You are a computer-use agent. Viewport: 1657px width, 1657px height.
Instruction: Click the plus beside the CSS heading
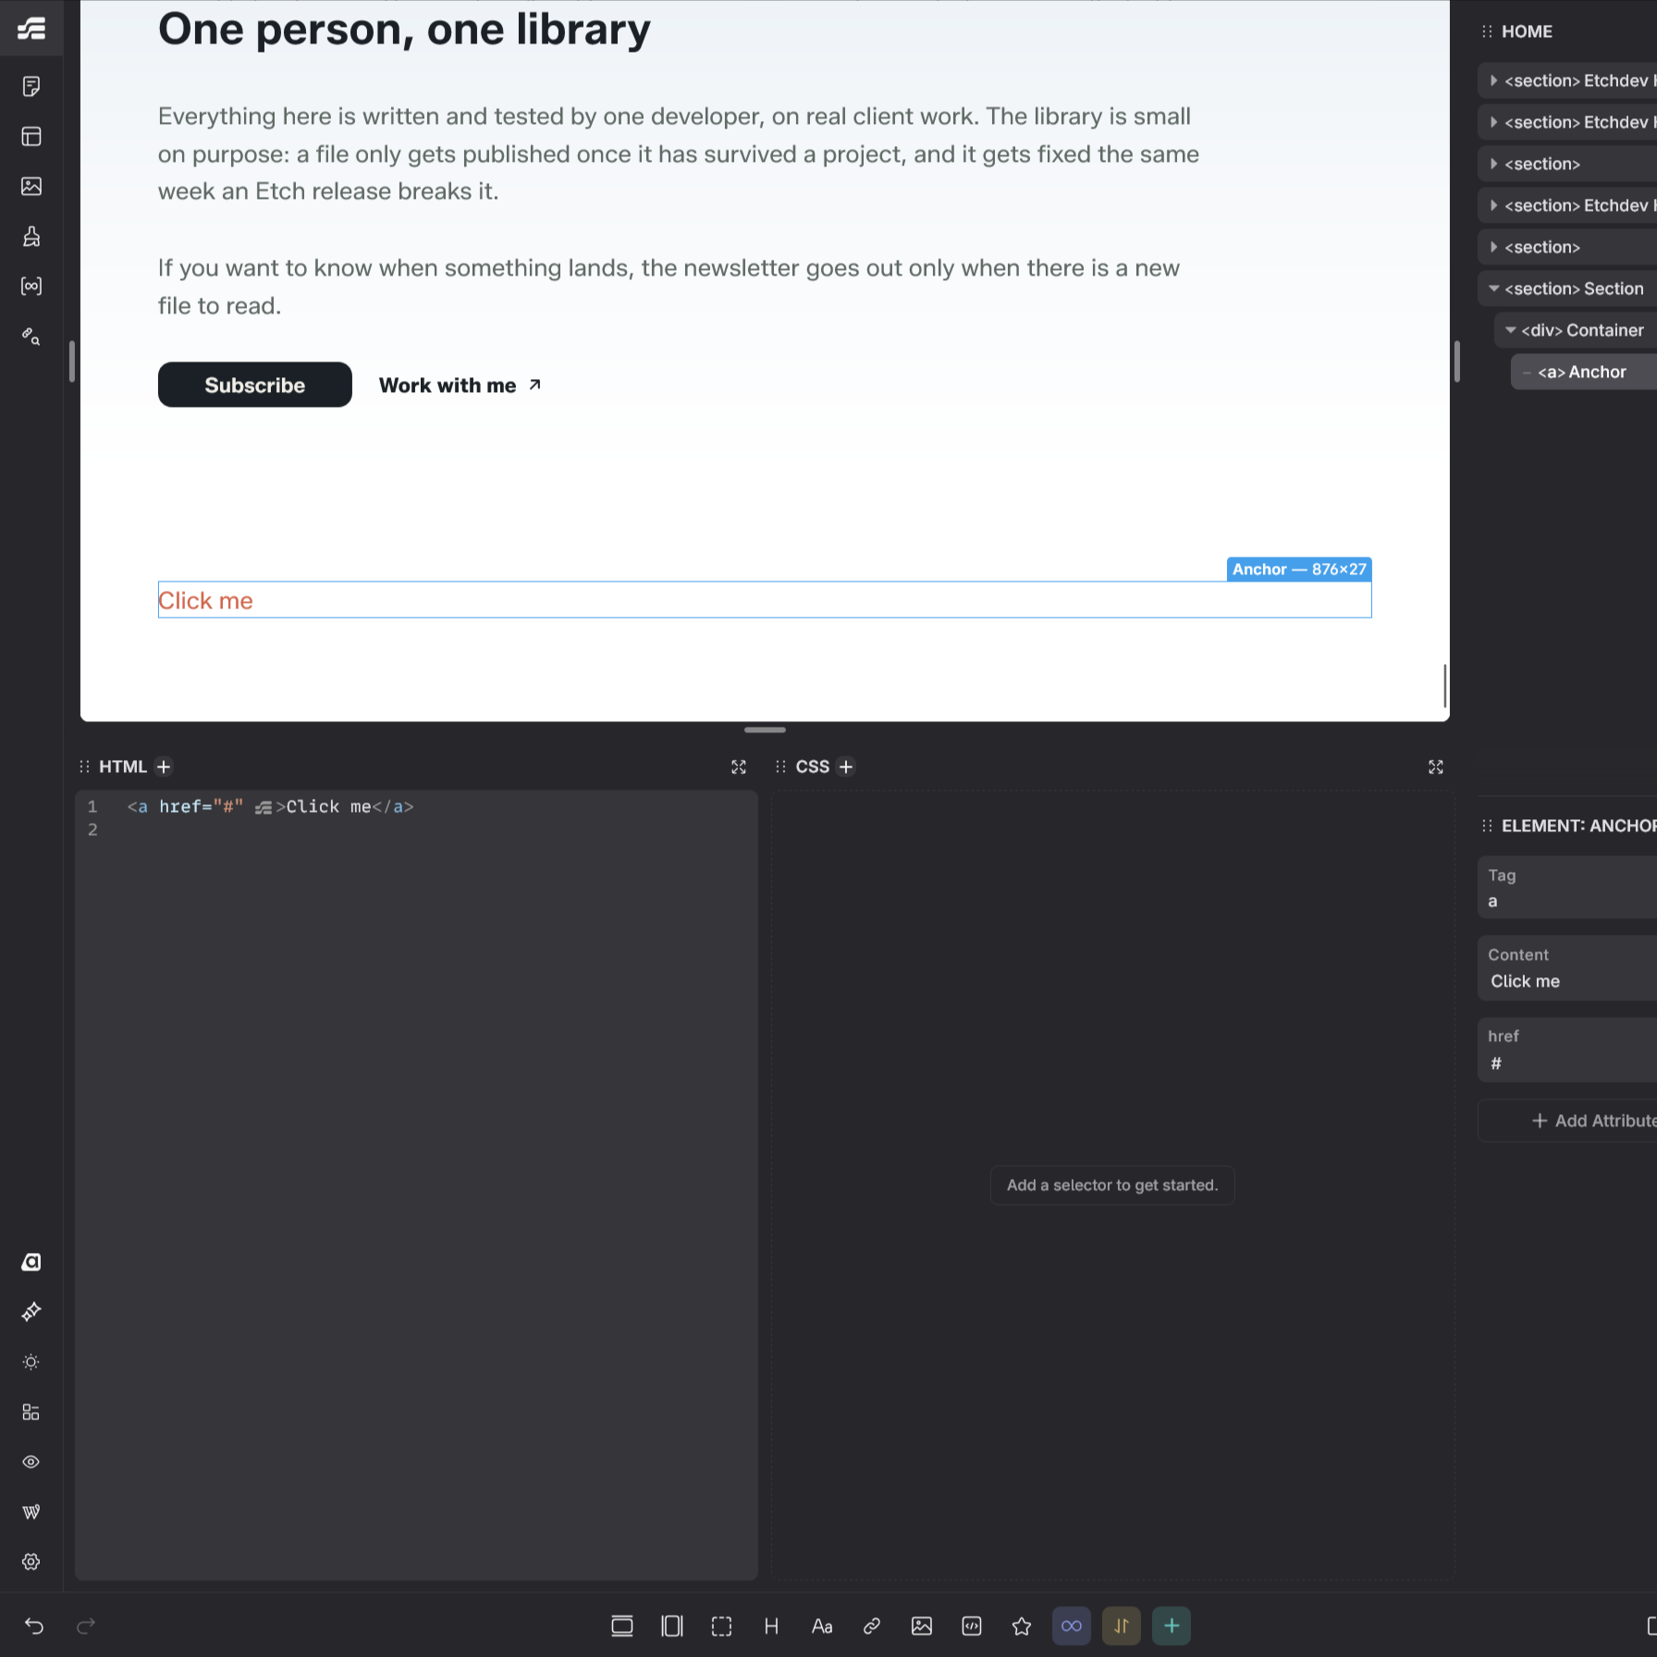tap(846, 767)
